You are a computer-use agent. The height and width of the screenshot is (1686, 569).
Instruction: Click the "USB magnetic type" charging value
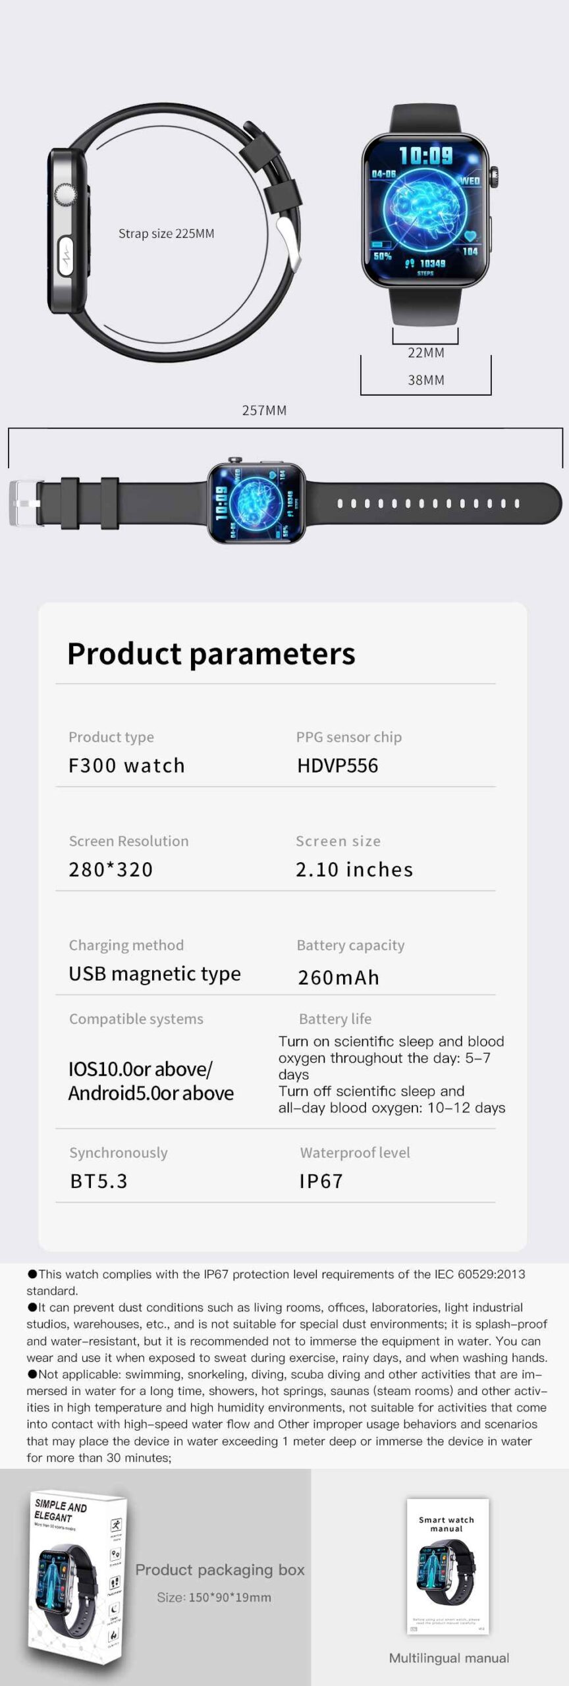coord(155,973)
